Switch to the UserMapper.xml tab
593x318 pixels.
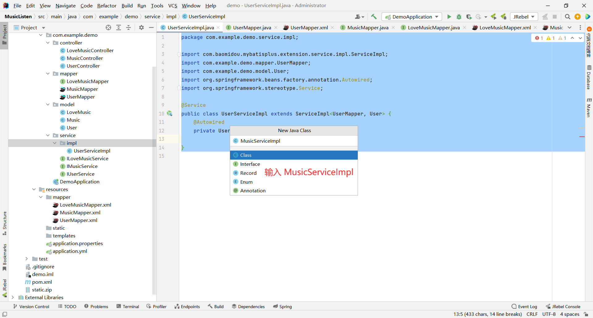pos(309,27)
